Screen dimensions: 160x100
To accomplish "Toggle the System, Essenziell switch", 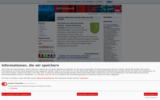I will 4,84.
